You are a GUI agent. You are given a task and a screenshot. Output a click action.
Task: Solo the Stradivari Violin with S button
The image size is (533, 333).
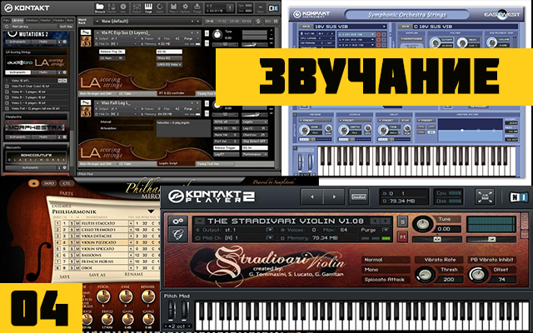(x=402, y=222)
